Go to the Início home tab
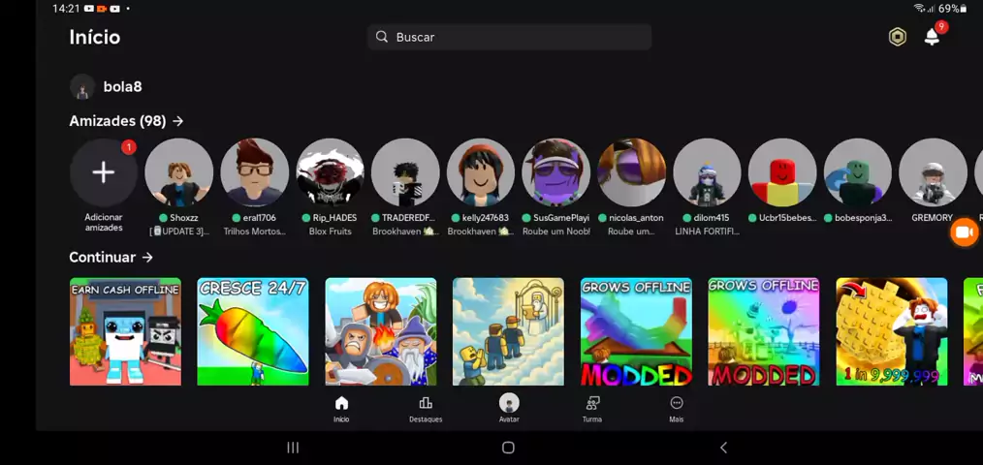 click(341, 409)
